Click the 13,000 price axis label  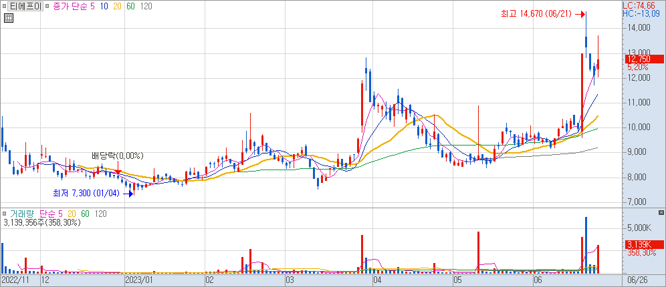(638, 53)
